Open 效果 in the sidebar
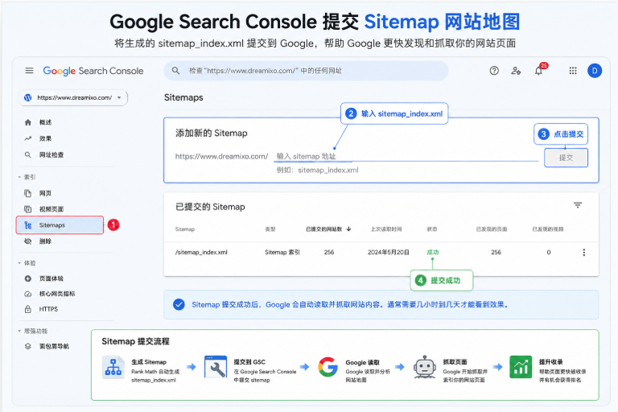The image size is (618, 412). 45,138
